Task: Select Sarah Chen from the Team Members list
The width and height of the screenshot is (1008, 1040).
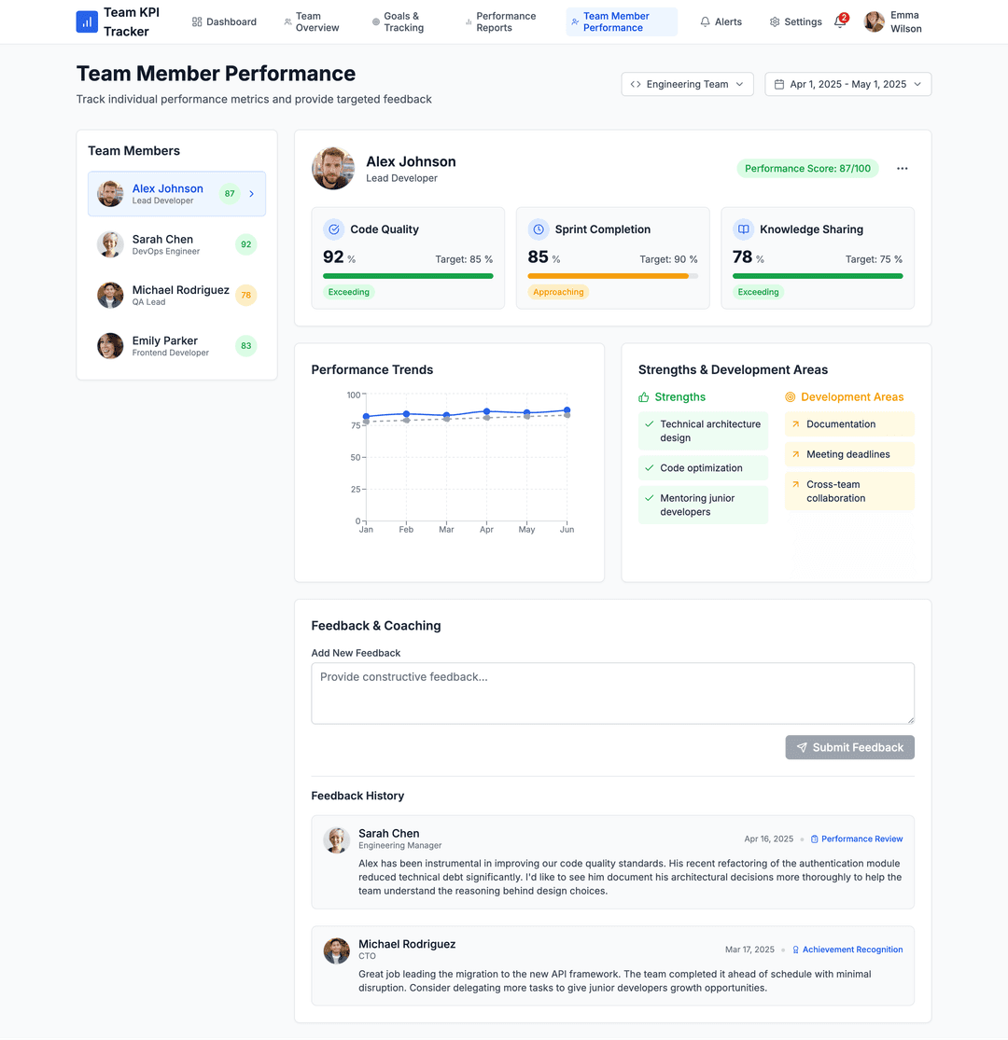Action: pos(176,244)
